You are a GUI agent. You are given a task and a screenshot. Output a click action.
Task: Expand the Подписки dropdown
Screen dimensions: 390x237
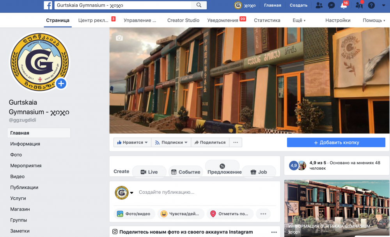point(172,142)
